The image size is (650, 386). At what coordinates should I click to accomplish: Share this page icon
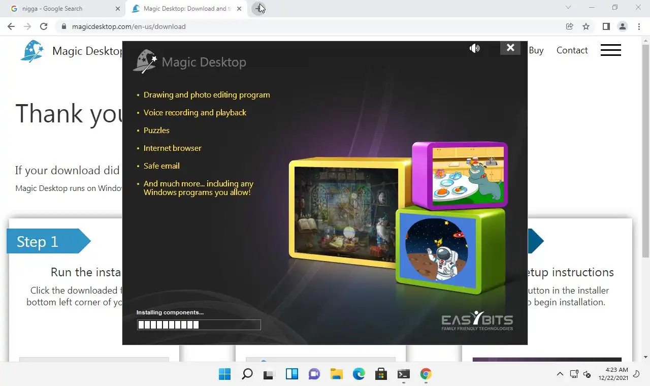pyautogui.click(x=570, y=26)
